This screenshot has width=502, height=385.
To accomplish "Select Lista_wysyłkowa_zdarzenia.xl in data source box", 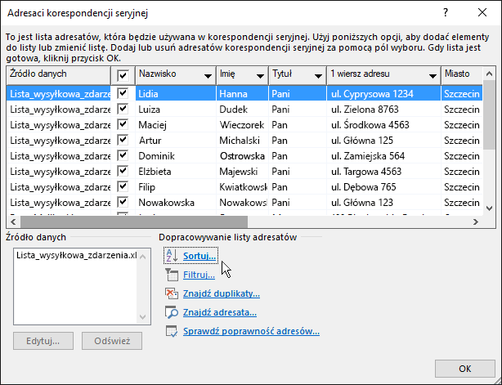I will tap(77, 255).
